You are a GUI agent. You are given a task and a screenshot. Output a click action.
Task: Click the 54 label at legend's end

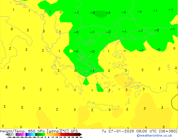pyautogui.click(x=81, y=137)
